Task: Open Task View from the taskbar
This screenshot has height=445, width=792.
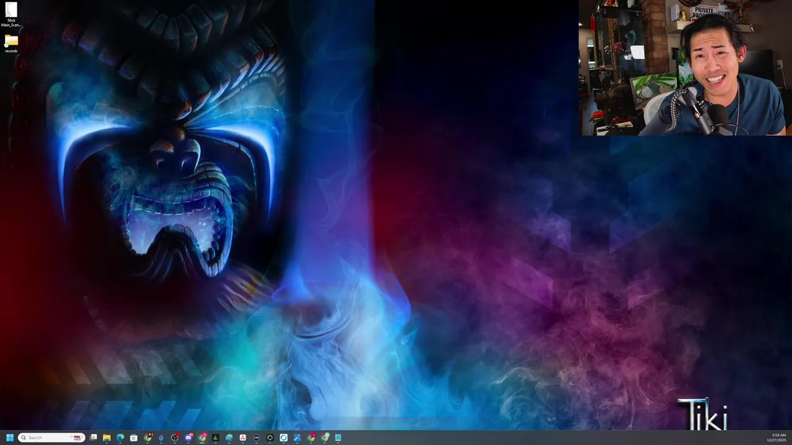Action: [93, 438]
